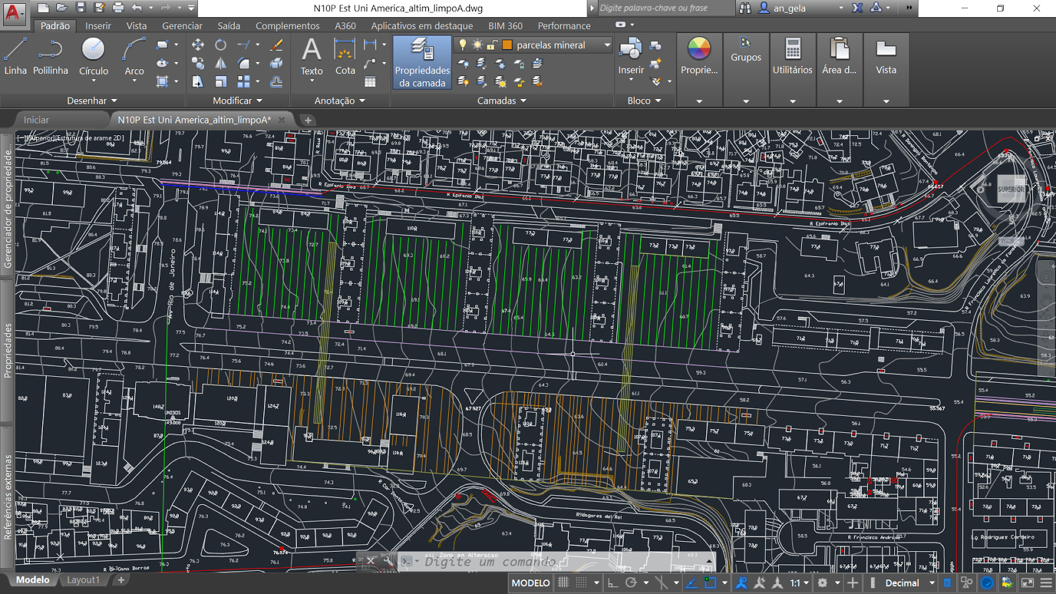Open the parcelas mineral layer dropdown
Image resolution: width=1056 pixels, height=594 pixels.
(x=607, y=45)
